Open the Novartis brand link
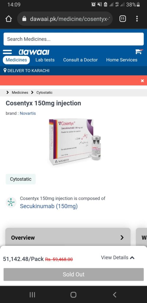 28,113
